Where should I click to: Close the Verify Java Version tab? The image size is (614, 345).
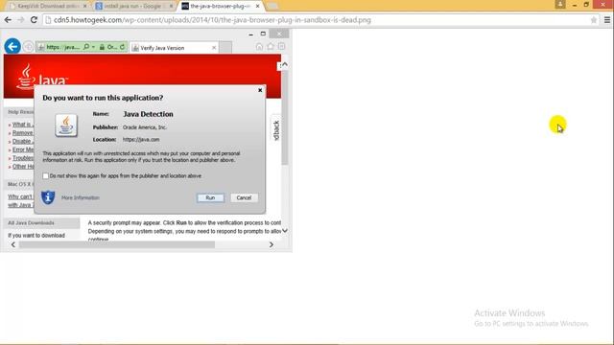[x=214, y=48]
